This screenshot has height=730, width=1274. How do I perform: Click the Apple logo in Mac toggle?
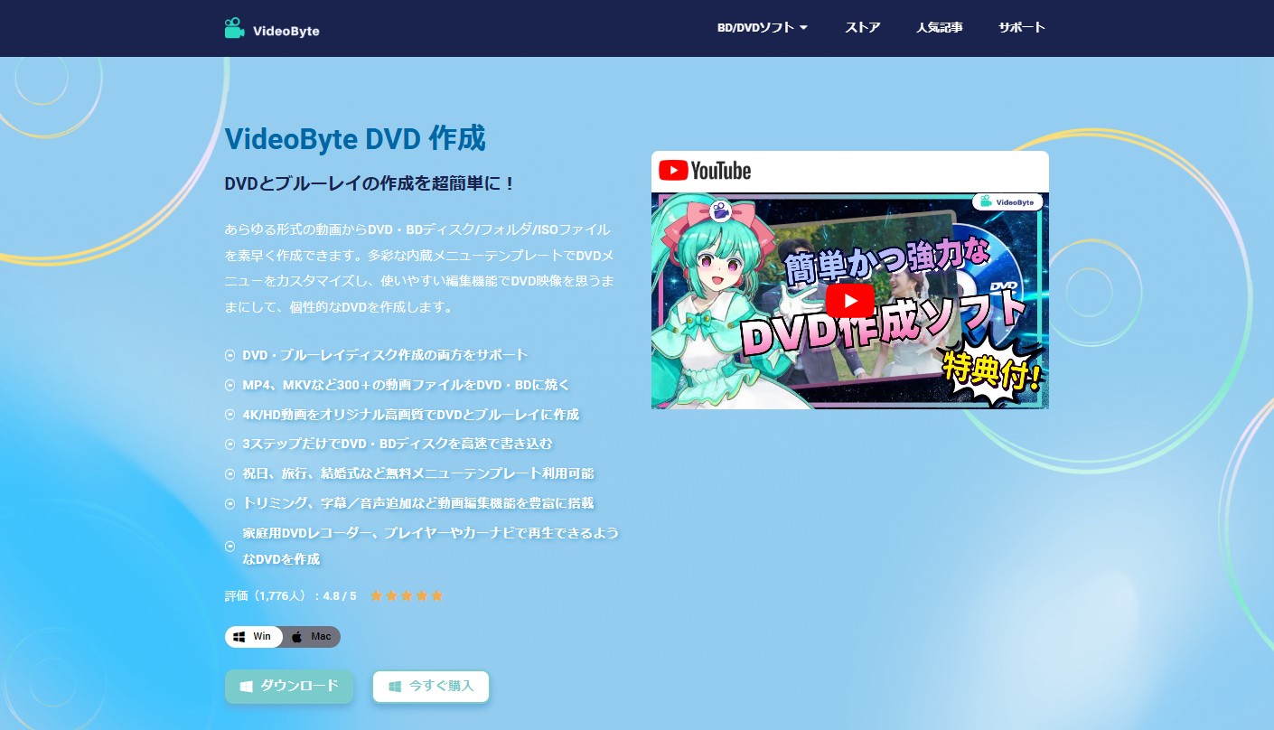[x=296, y=637]
